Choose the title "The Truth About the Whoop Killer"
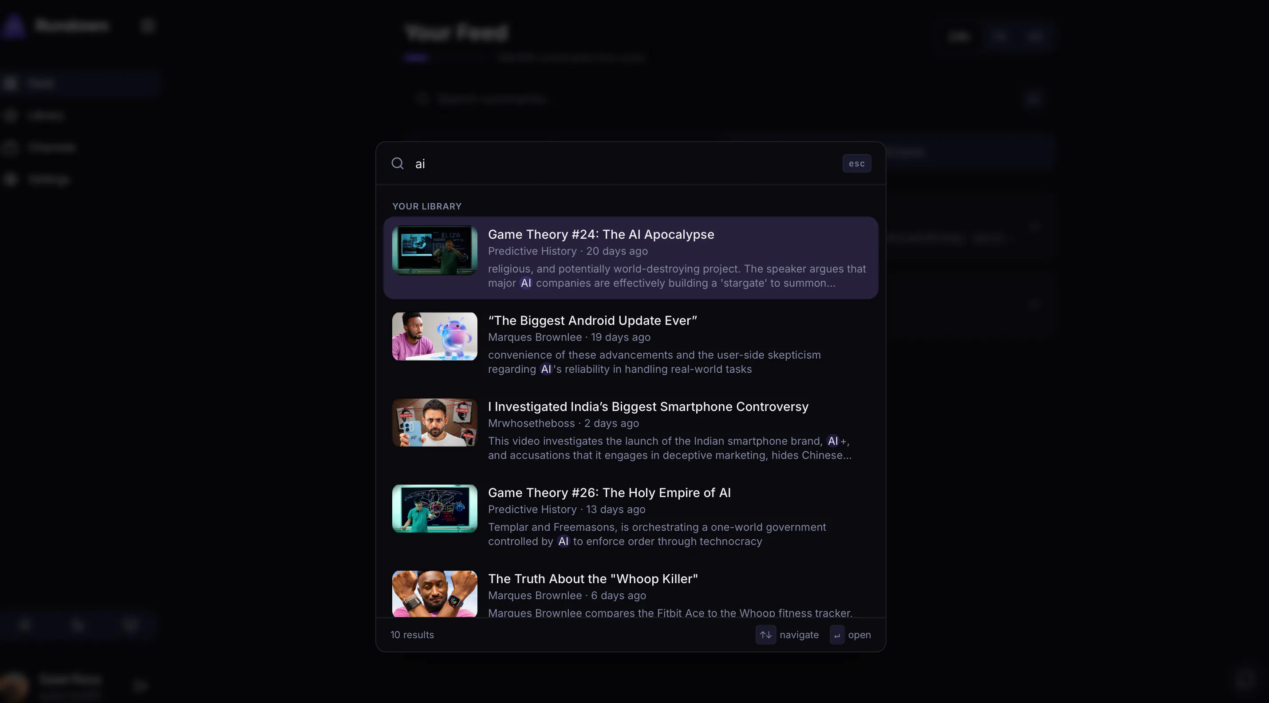This screenshot has height=703, width=1269. [593, 579]
